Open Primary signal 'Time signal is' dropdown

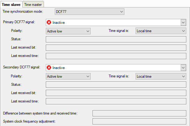(161, 31)
